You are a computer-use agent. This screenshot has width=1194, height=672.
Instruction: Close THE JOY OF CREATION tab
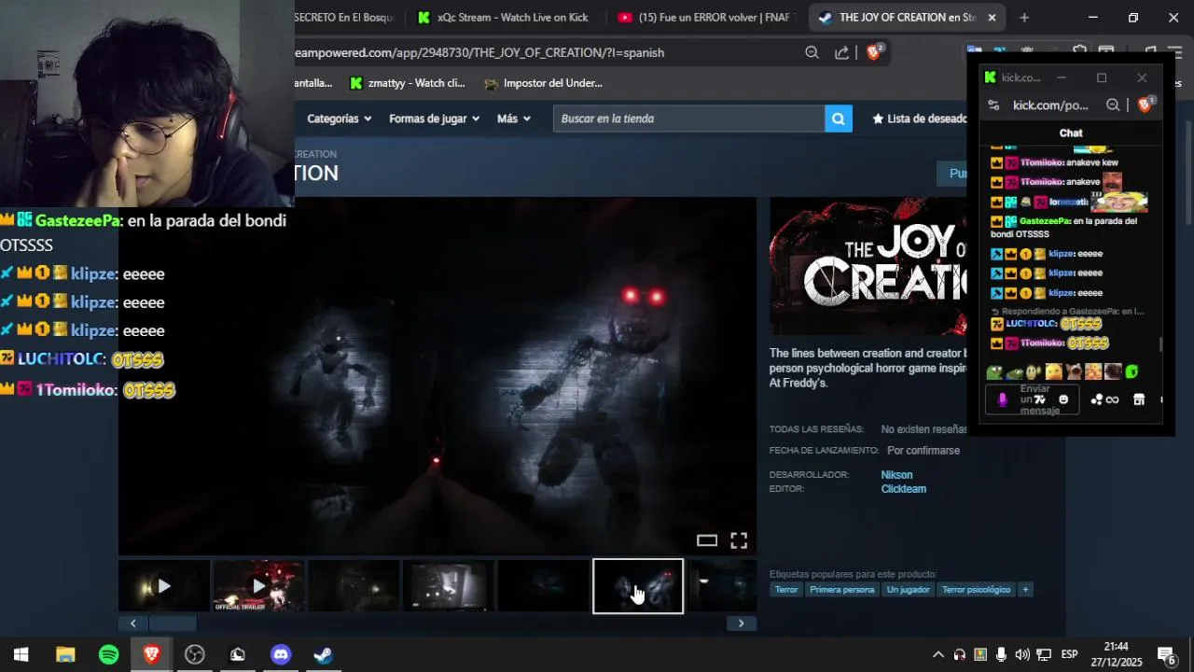(x=992, y=17)
